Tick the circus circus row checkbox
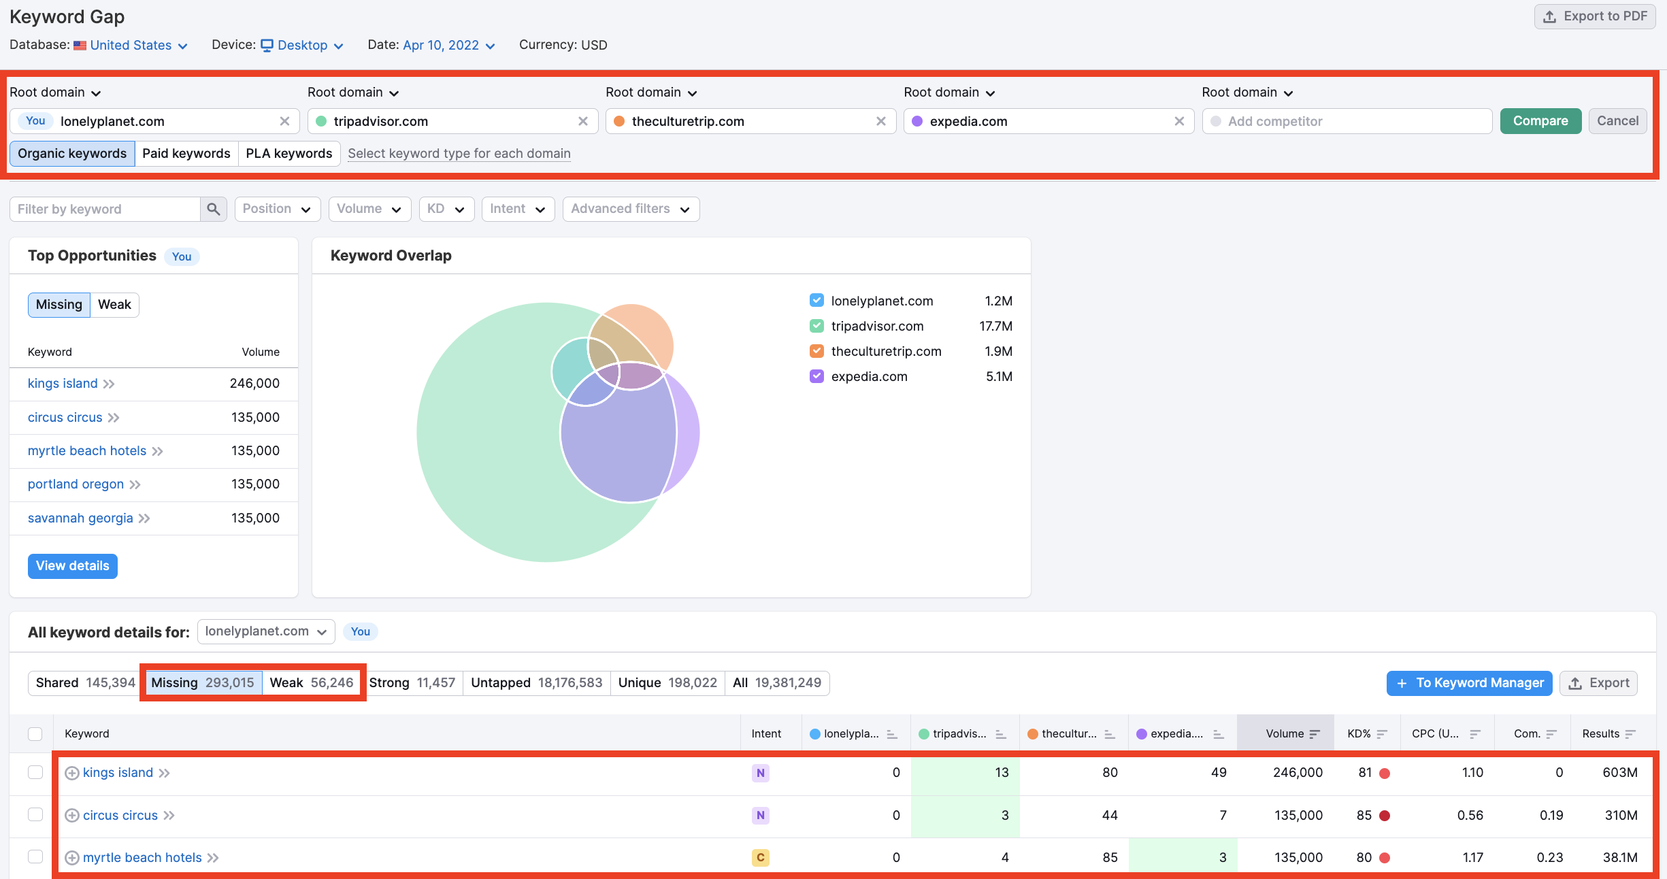The height and width of the screenshot is (879, 1667). point(35,814)
